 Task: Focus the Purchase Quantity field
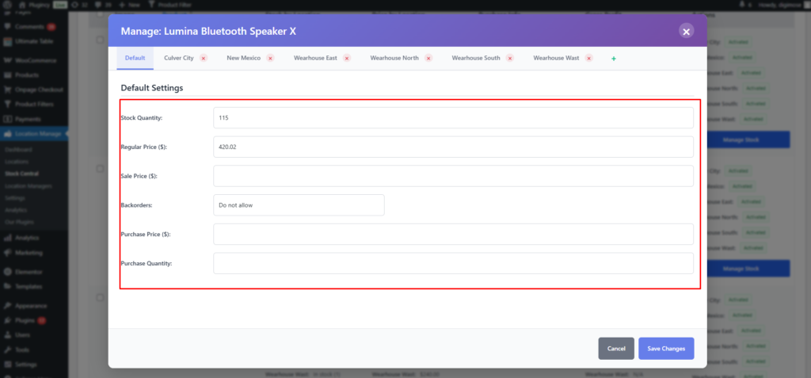coord(453,263)
